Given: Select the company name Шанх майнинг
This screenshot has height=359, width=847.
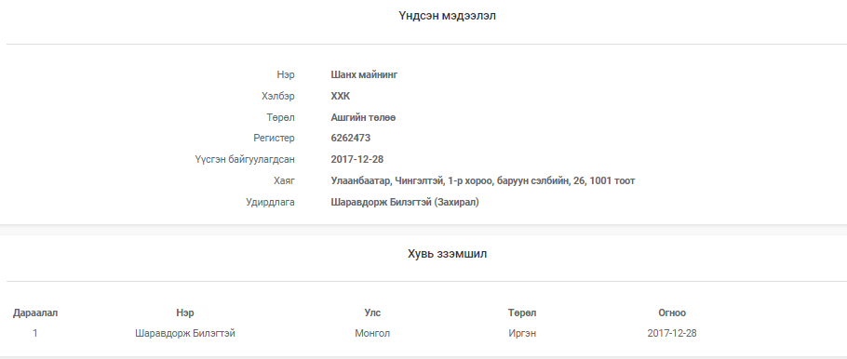Looking at the screenshot, I should (x=364, y=74).
